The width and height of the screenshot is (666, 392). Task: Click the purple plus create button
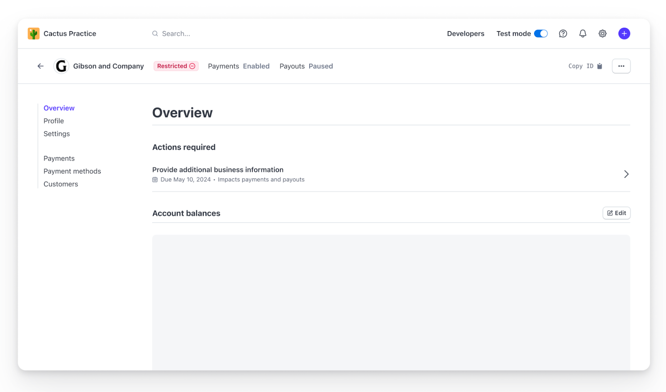pos(624,34)
